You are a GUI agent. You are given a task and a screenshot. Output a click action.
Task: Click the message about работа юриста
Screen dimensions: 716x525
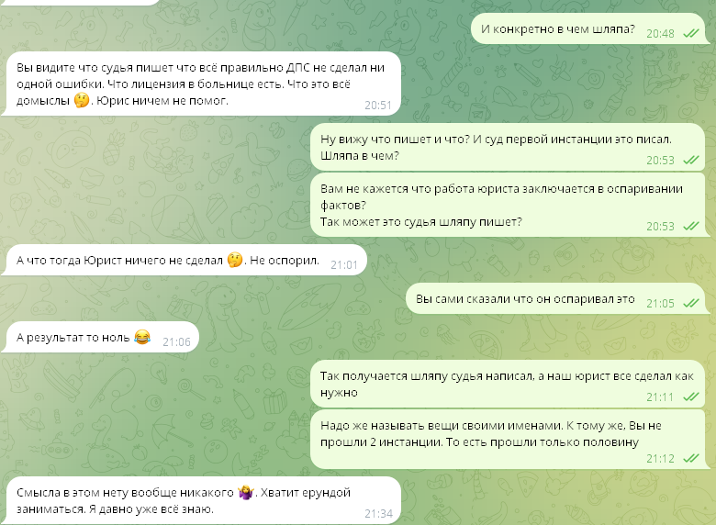[x=508, y=205]
